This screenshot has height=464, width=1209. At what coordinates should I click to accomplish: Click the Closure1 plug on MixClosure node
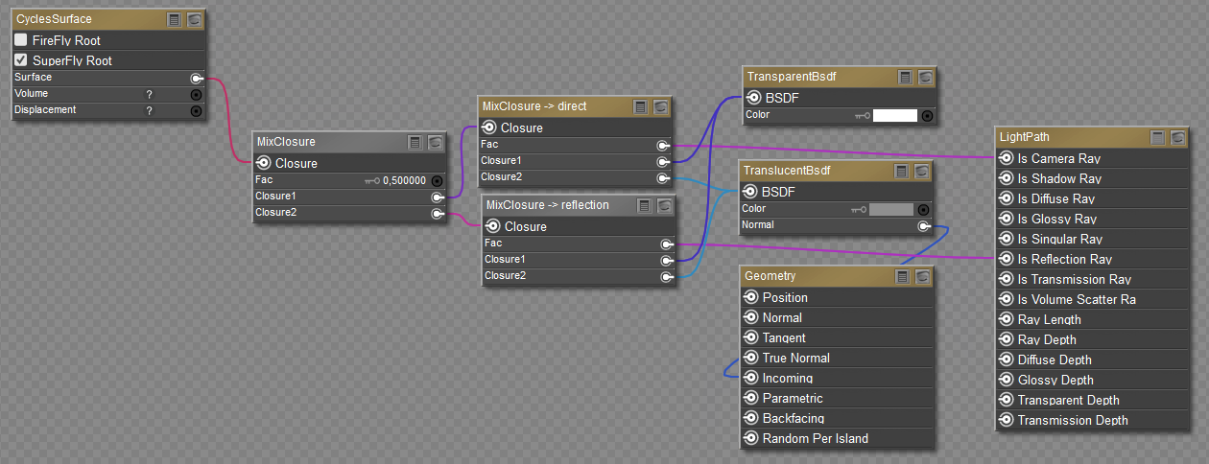[x=438, y=197]
